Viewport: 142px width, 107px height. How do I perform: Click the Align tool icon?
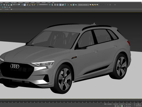(x=52, y=5)
